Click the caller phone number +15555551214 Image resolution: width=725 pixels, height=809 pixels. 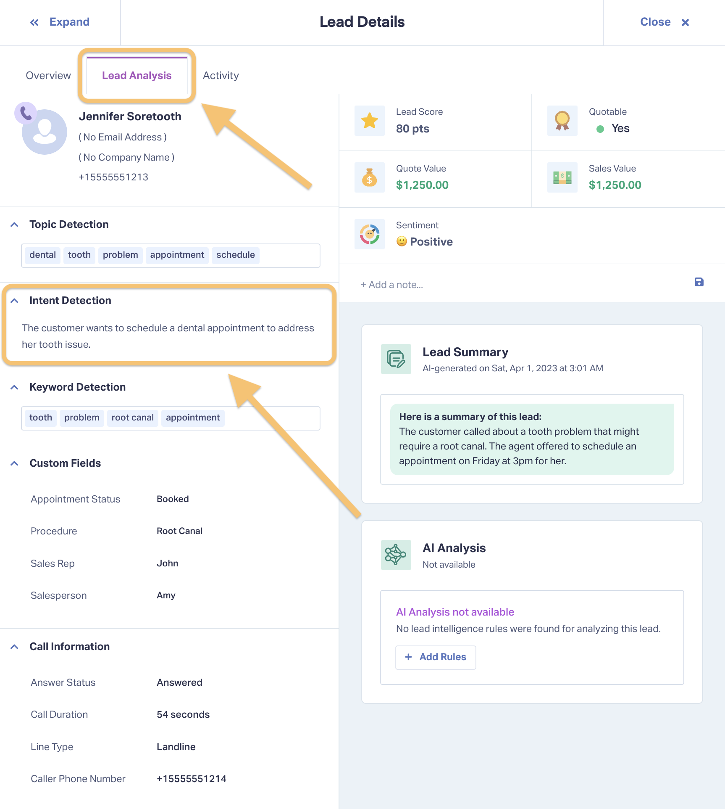point(192,779)
